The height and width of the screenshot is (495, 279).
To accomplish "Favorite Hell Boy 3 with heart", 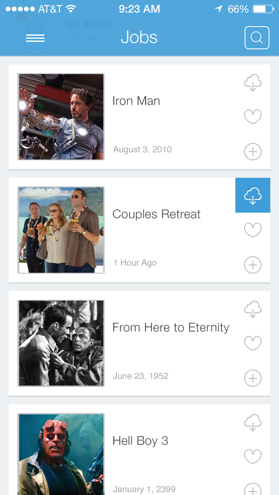I will [253, 457].
